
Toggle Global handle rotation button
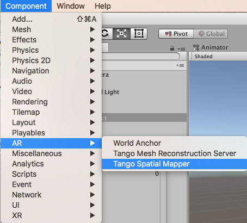click(211, 34)
